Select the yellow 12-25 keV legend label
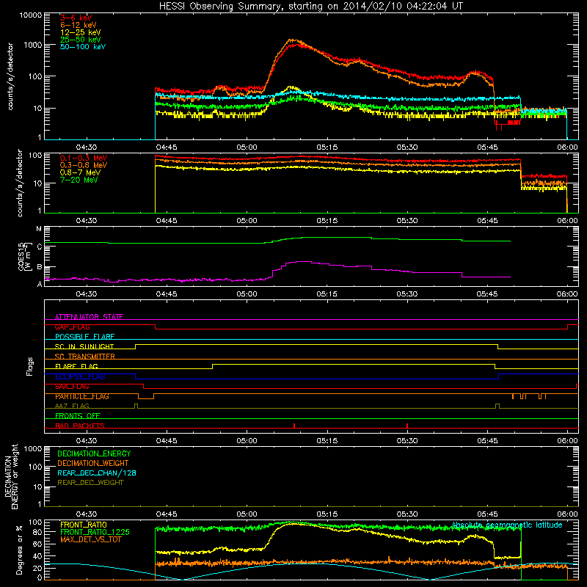This screenshot has width=587, height=587. pos(81,32)
